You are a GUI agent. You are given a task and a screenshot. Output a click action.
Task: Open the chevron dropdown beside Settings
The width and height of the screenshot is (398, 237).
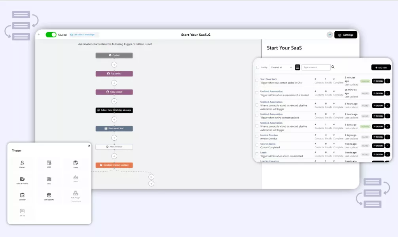click(330, 34)
